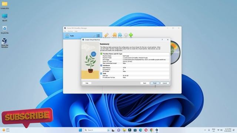Select the Disk Size row

(x=134, y=75)
